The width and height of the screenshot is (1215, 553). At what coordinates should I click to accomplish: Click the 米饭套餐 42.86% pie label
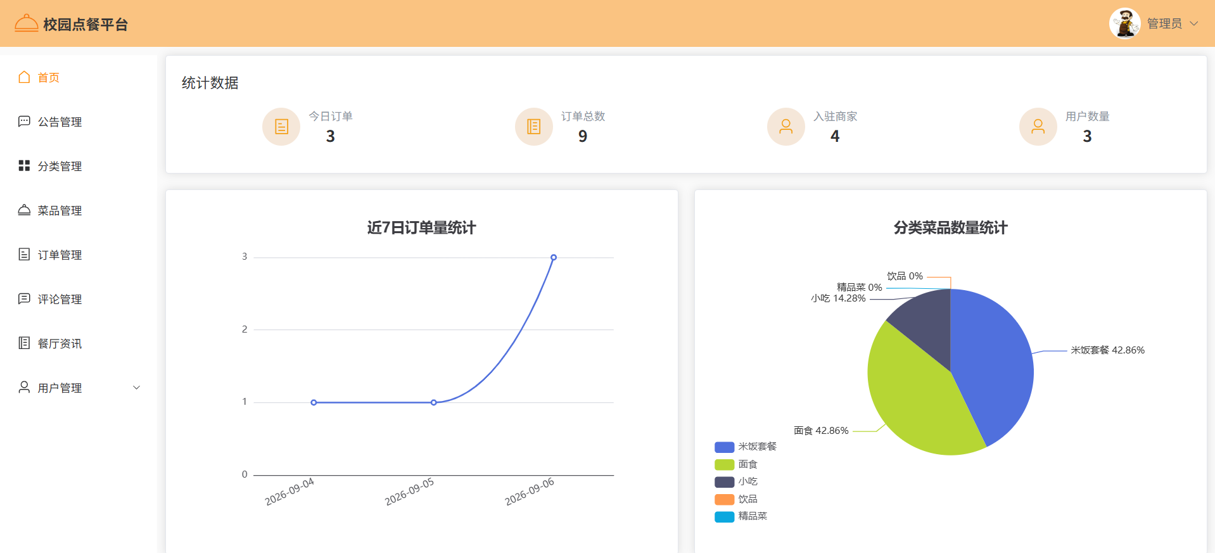[1107, 350]
